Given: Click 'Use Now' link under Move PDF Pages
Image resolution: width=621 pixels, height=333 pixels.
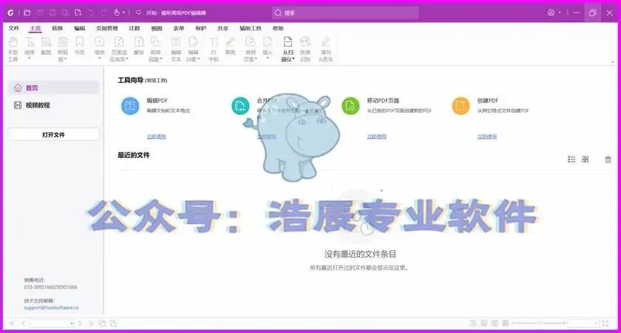Looking at the screenshot, I should pos(376,137).
